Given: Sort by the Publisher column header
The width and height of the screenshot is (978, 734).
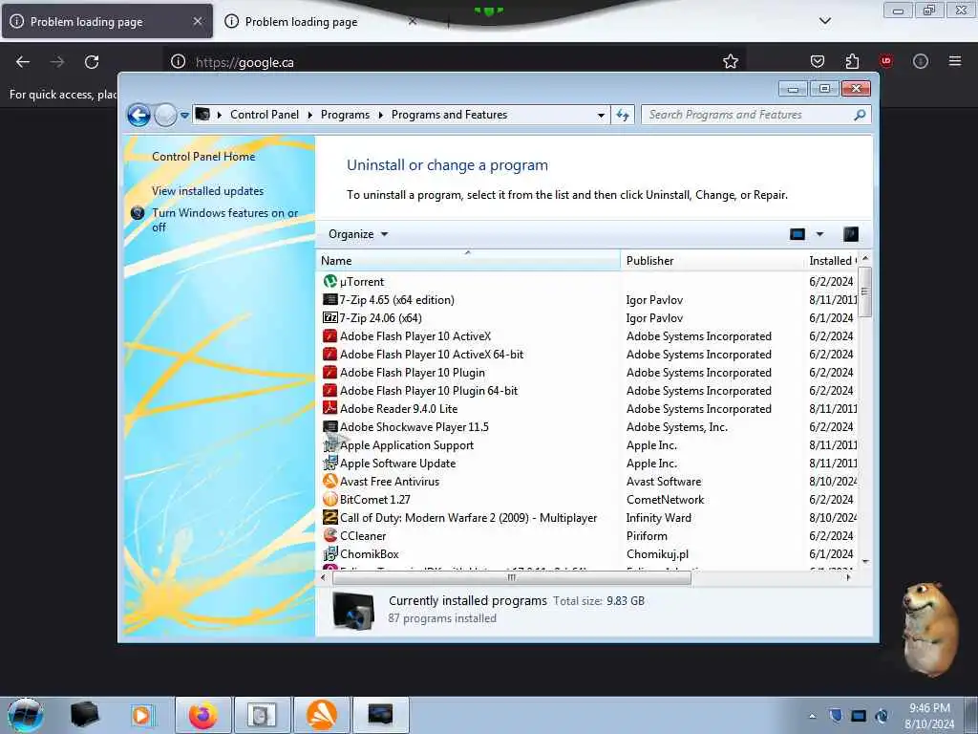Looking at the screenshot, I should click(712, 260).
